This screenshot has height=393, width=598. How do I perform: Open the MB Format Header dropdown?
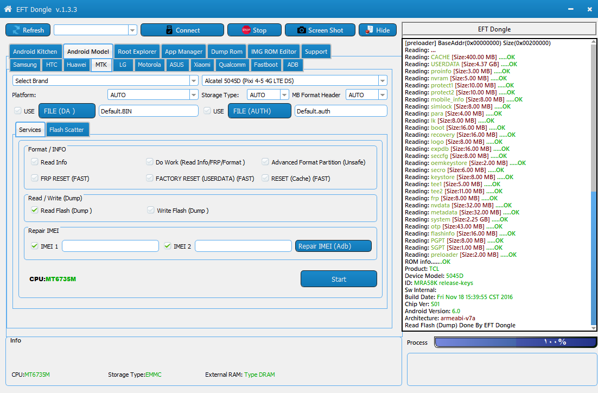pos(383,94)
